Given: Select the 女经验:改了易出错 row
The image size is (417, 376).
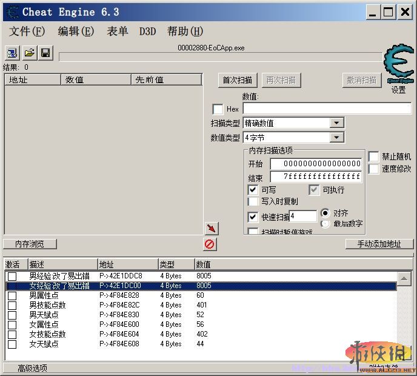Looking at the screenshot, I should pos(201,286).
